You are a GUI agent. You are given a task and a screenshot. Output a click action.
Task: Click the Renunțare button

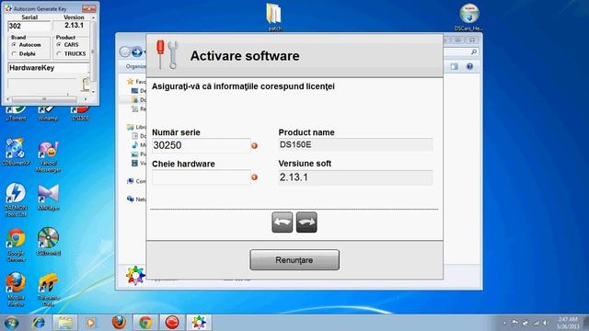click(294, 260)
